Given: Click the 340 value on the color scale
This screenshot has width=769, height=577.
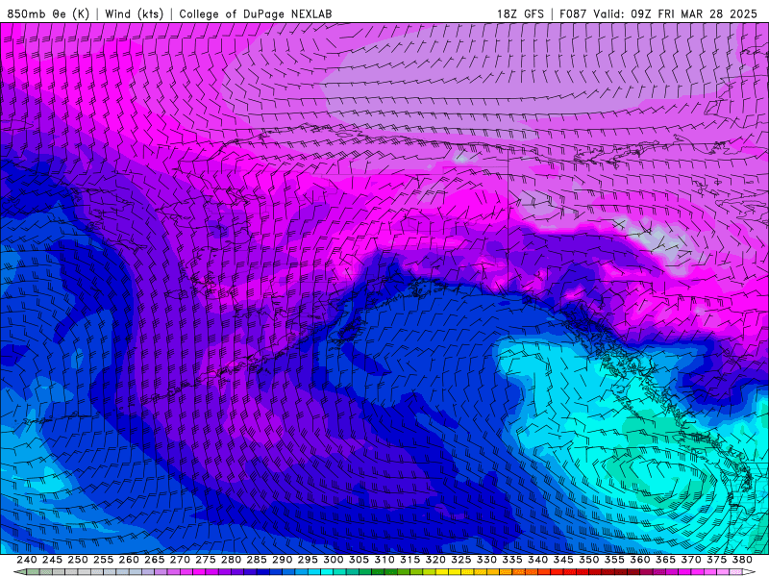Looking at the screenshot, I should (x=537, y=560).
